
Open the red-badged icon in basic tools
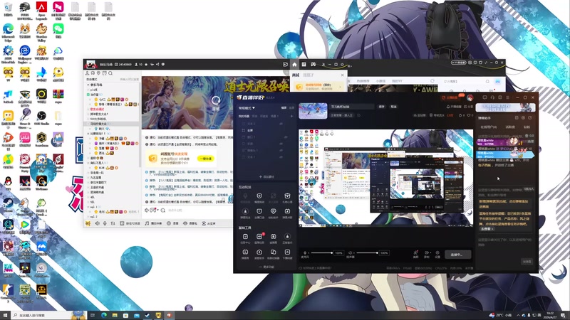[x=259, y=237]
